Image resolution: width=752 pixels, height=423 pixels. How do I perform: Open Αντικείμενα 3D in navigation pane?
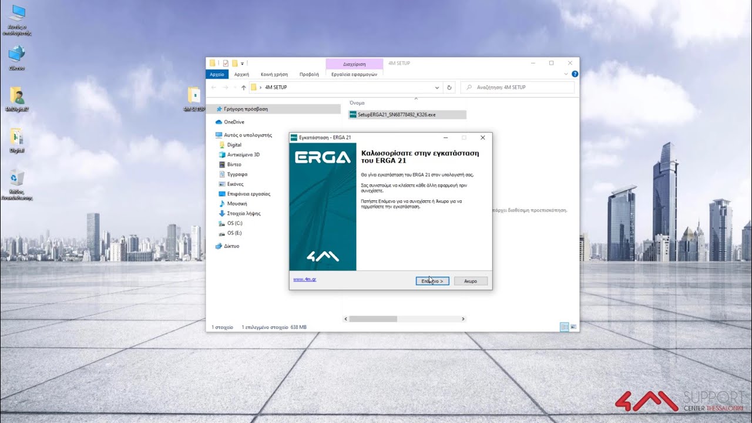[x=239, y=155]
